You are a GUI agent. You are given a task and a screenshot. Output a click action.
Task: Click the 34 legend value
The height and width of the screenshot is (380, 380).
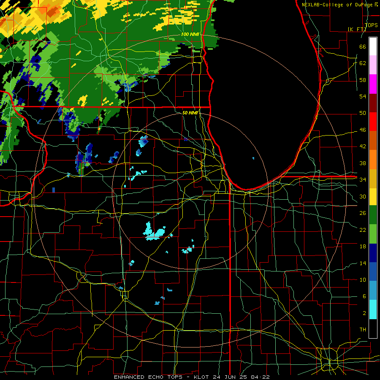point(363,179)
